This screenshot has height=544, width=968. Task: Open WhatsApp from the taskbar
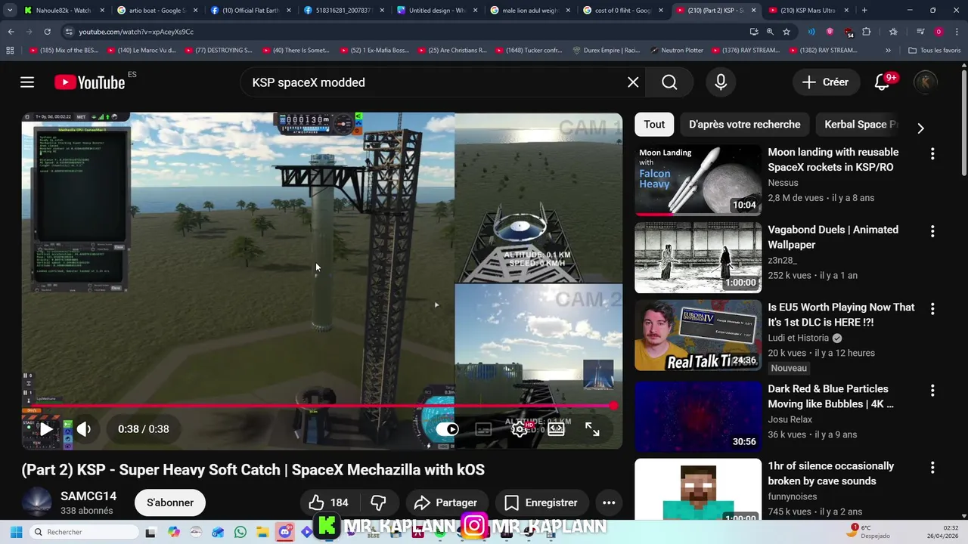[x=240, y=532]
